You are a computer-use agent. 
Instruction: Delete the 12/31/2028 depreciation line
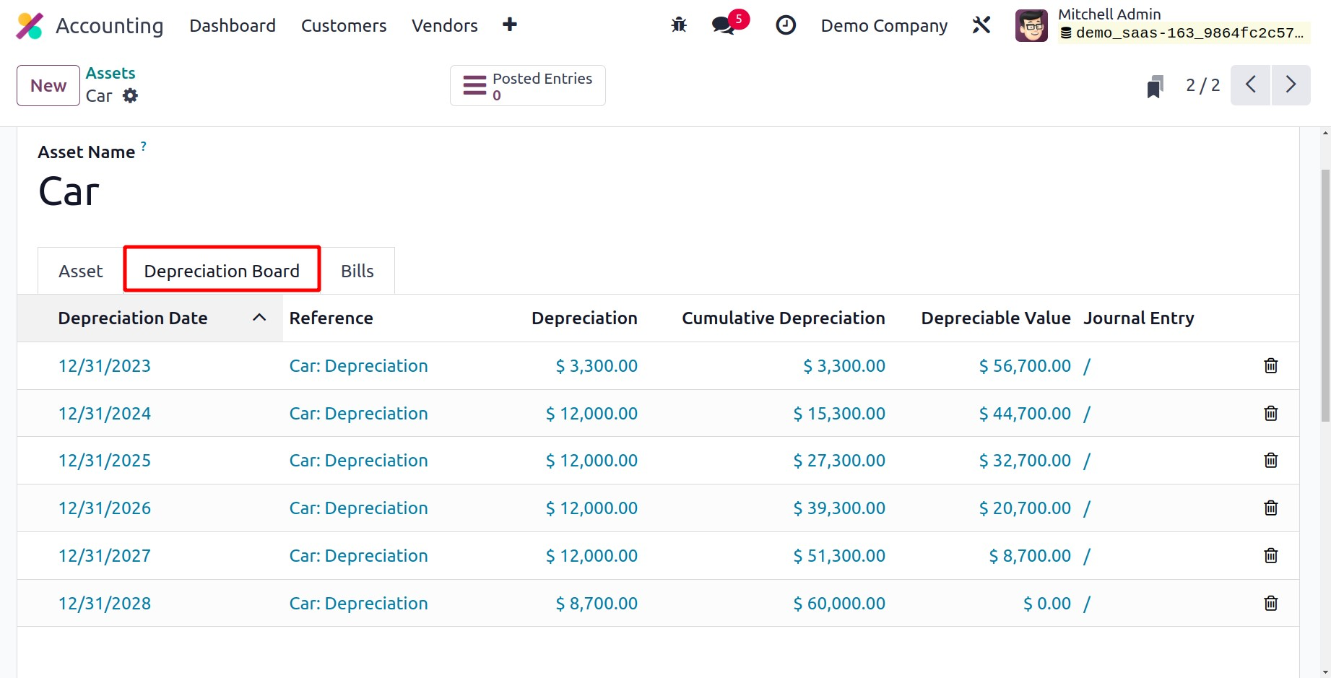point(1270,604)
